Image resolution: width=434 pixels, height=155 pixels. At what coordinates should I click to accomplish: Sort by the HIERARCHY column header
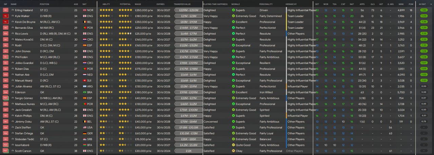click(x=291, y=4)
